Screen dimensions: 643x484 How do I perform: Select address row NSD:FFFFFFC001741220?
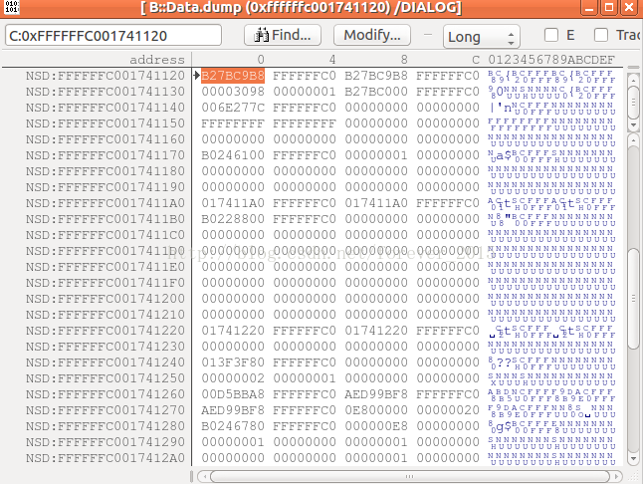(x=106, y=331)
